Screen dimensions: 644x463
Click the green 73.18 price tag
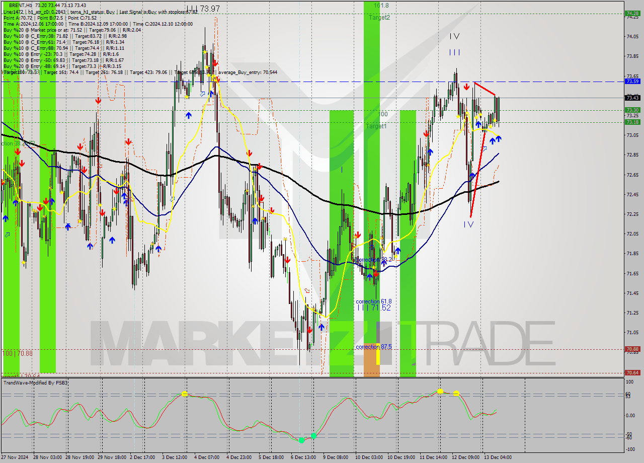pyautogui.click(x=632, y=122)
